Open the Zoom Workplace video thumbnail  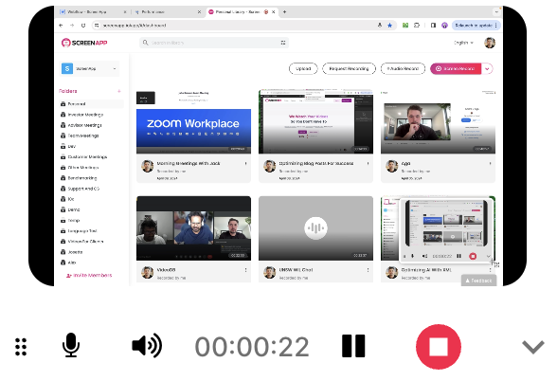(193, 122)
